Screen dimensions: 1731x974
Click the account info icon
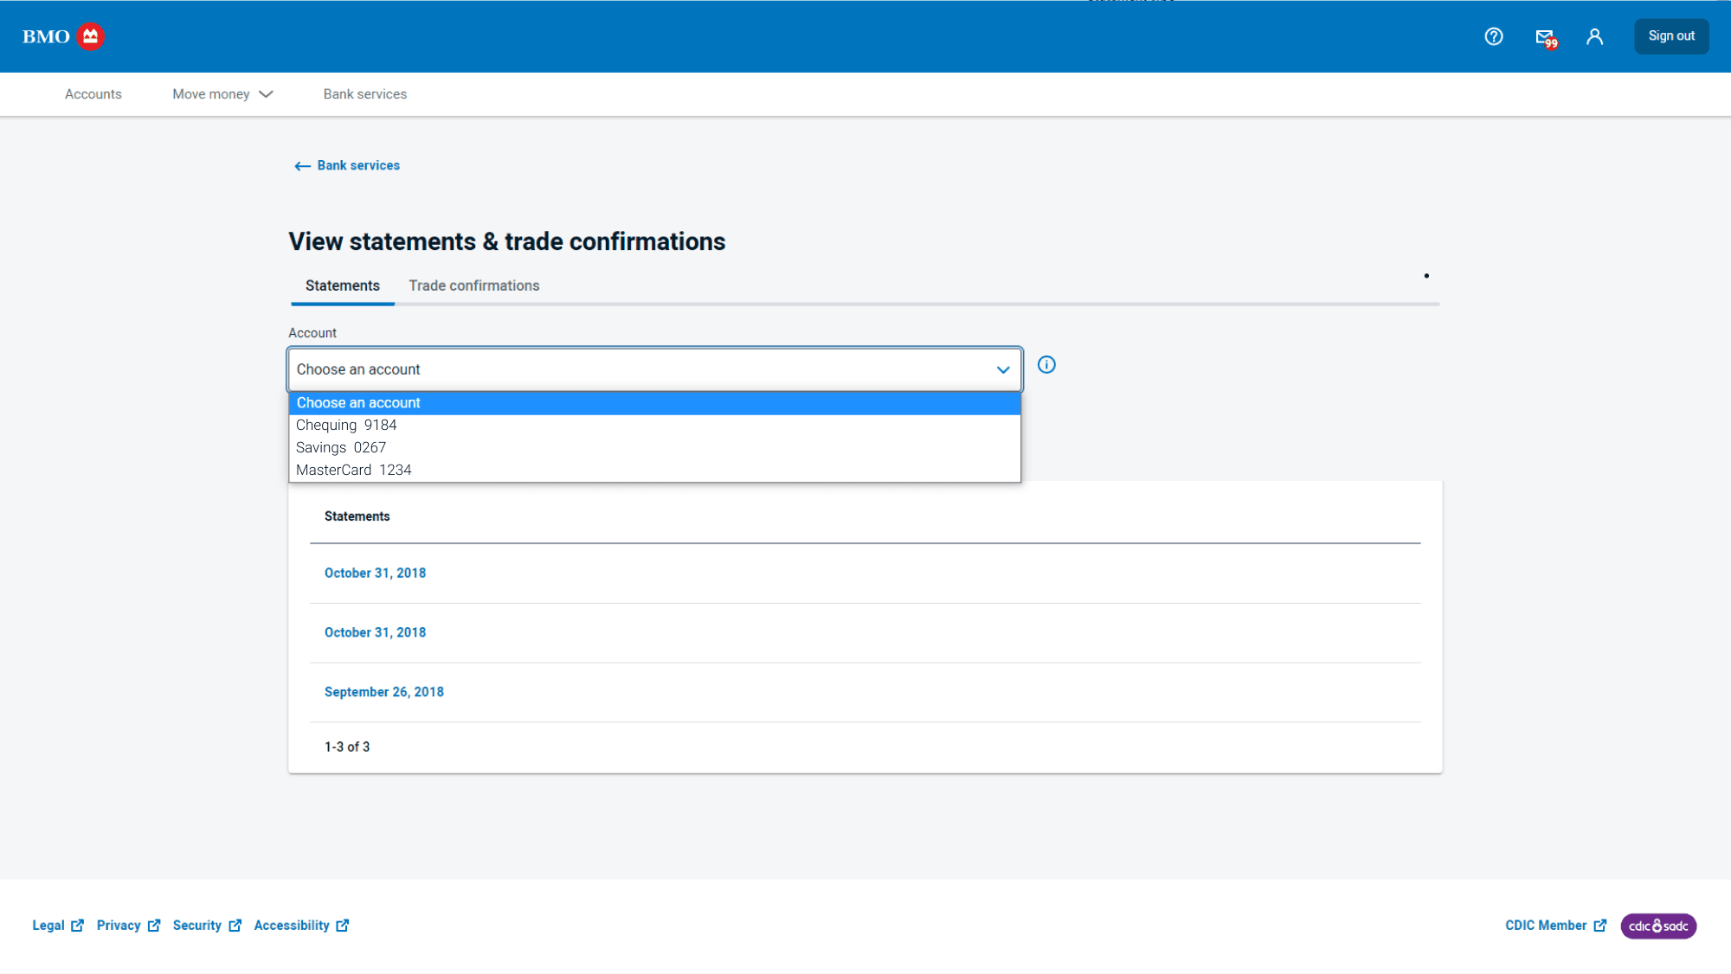[x=1046, y=365]
